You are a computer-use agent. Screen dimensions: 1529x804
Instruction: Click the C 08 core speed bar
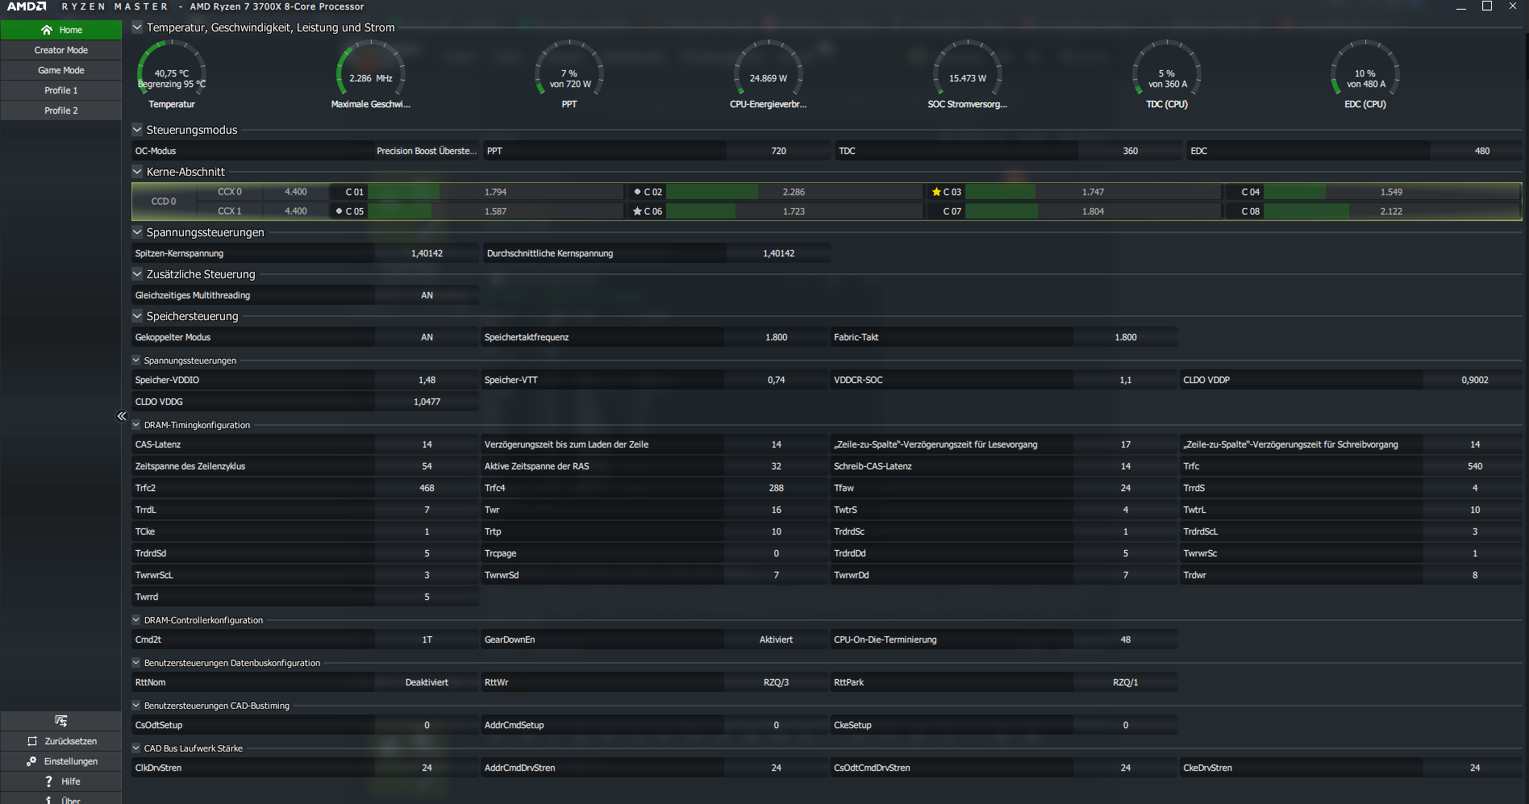1391,211
